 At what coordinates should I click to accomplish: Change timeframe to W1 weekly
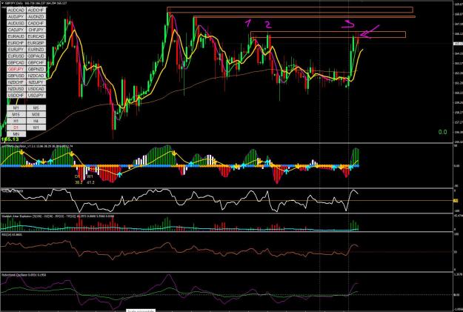pos(36,127)
